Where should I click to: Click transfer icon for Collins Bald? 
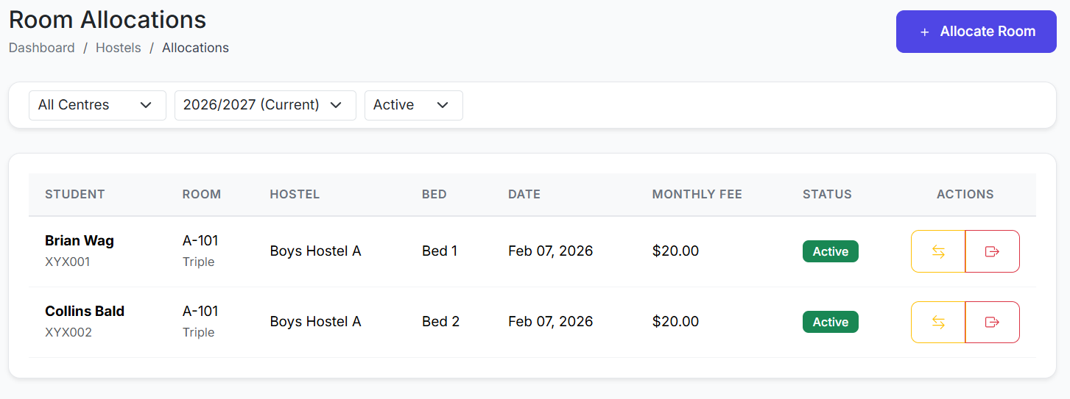[x=938, y=322]
